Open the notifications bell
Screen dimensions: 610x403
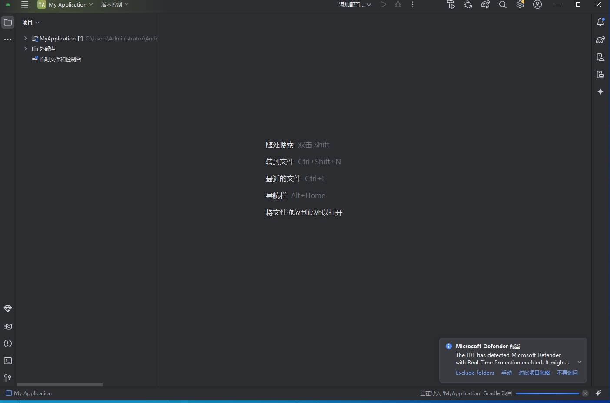600,22
